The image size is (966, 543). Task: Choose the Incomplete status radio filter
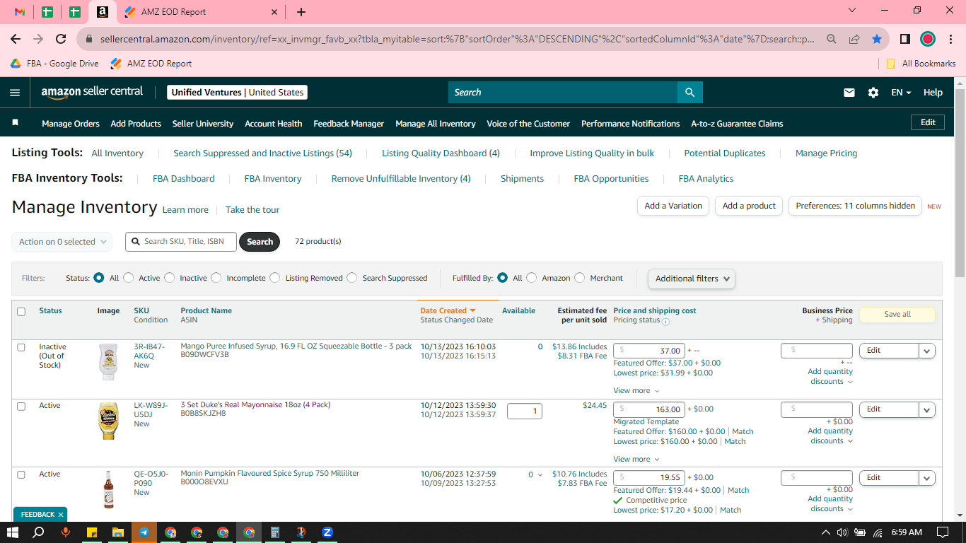(216, 278)
